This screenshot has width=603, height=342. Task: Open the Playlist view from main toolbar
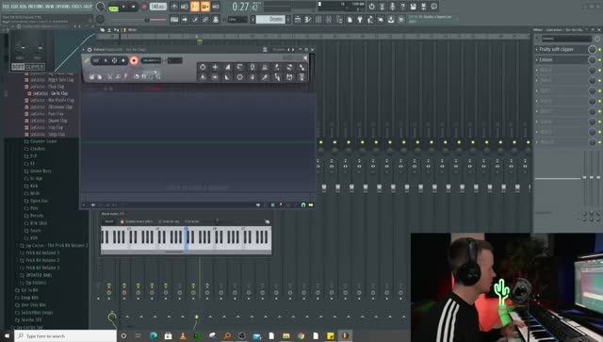(x=298, y=19)
